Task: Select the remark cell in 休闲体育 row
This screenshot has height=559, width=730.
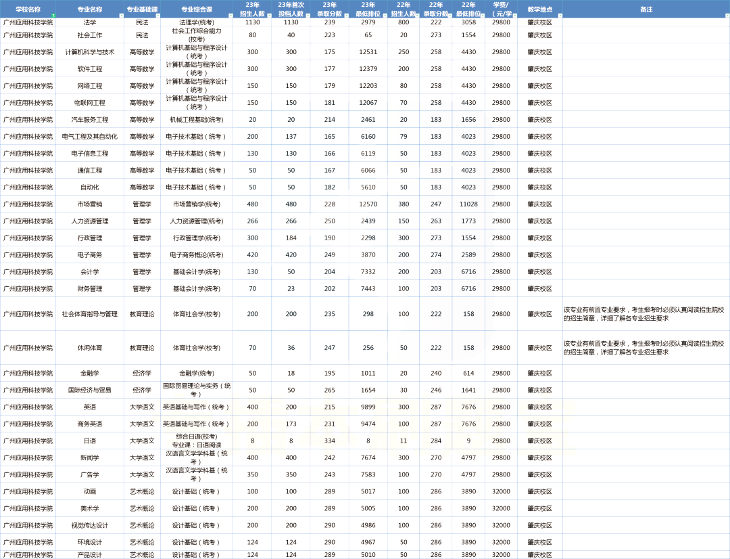Action: pos(646,348)
